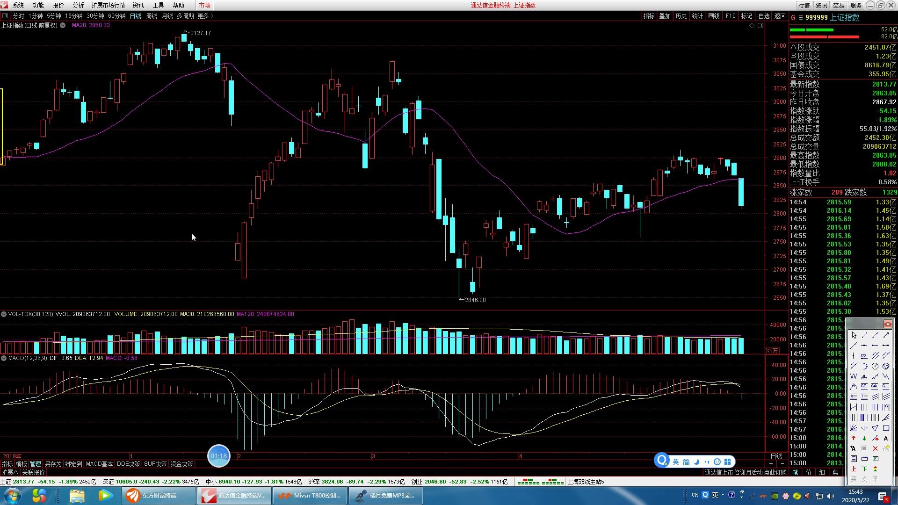This screenshot has height=505, width=898.
Task: Switch to 周线 weekly period tab
Action: [152, 16]
